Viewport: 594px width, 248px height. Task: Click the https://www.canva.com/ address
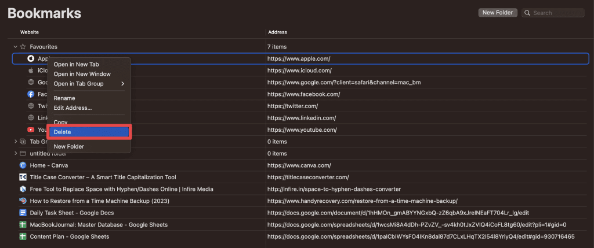click(x=299, y=165)
